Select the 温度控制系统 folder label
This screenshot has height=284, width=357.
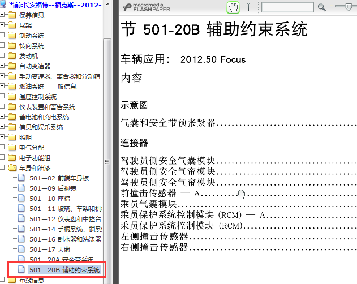(x=38, y=97)
